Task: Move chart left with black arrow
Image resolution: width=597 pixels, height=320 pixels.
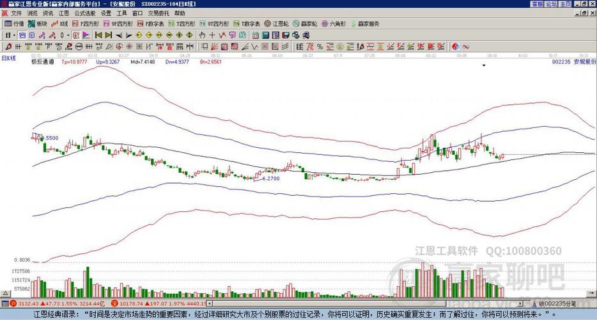Action: click(119, 36)
